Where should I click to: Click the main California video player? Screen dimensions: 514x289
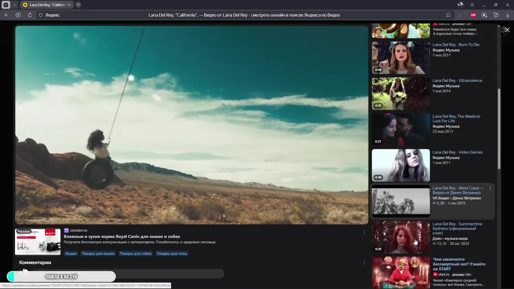[192, 125]
